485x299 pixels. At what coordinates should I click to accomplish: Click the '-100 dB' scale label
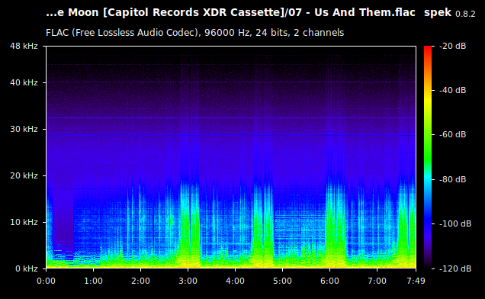[x=455, y=223]
